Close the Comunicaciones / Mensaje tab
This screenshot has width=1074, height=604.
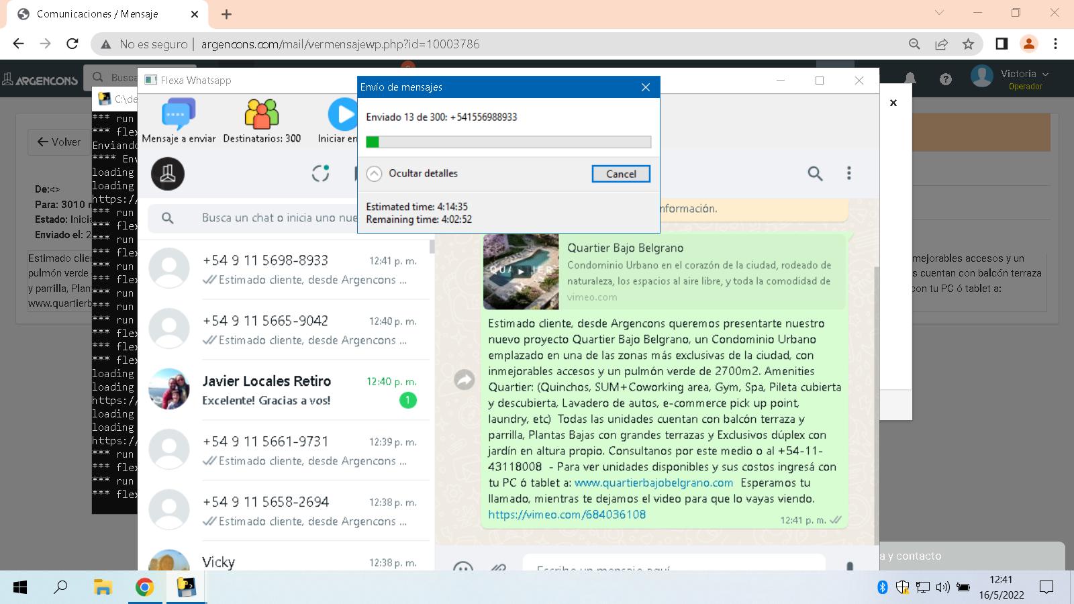click(x=195, y=14)
